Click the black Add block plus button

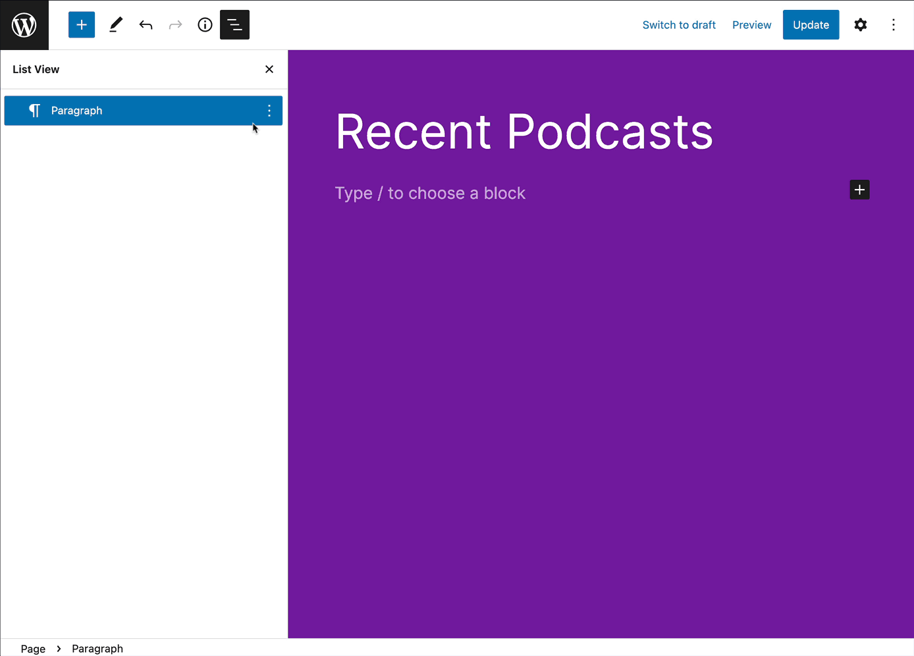pos(859,190)
